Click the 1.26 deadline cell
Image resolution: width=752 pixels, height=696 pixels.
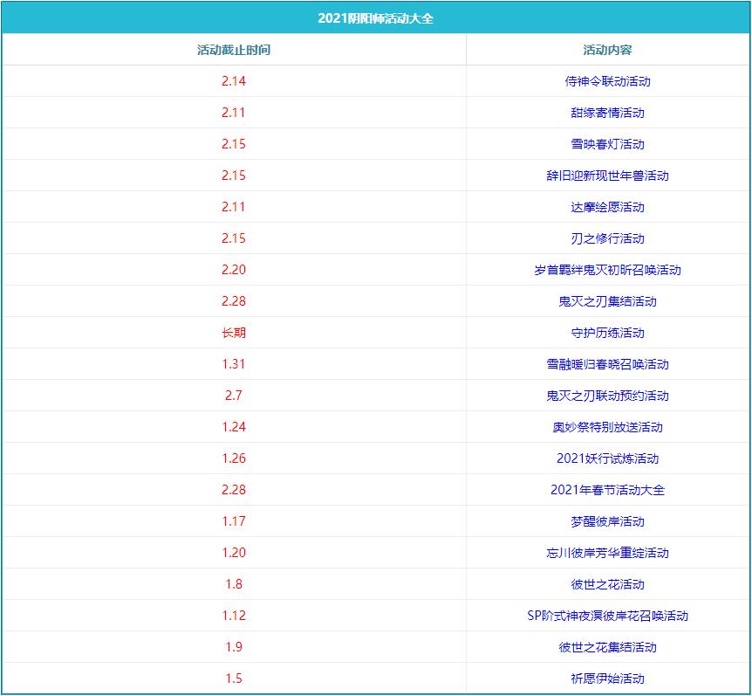[234, 458]
